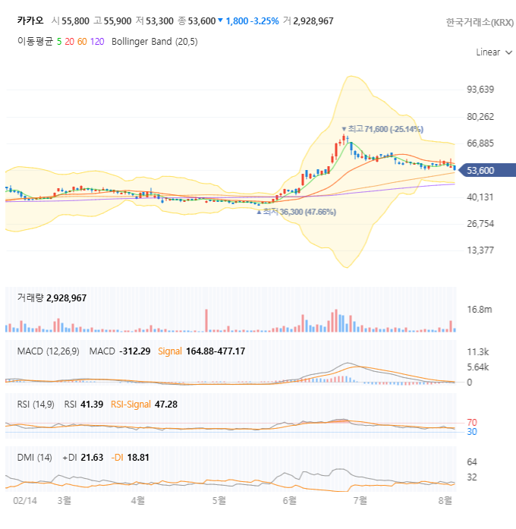Click the 40,131 price axis label
Viewport: 516px width, 529px height.
[x=480, y=197]
